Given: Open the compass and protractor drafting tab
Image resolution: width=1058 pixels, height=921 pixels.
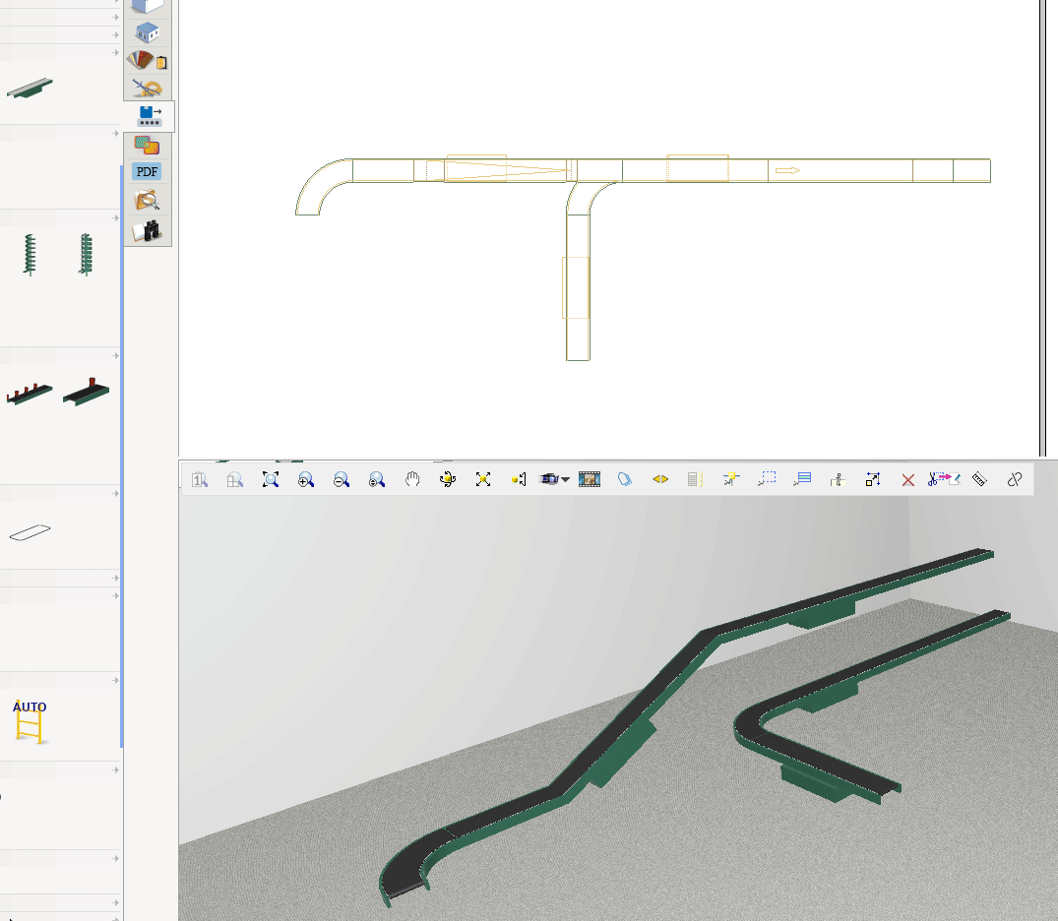Looking at the screenshot, I should [147, 89].
